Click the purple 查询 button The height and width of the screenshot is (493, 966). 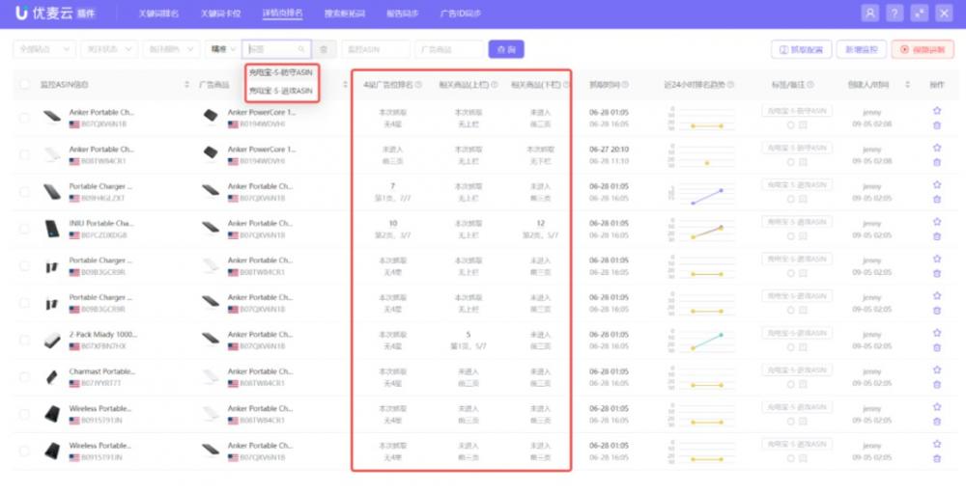[506, 49]
